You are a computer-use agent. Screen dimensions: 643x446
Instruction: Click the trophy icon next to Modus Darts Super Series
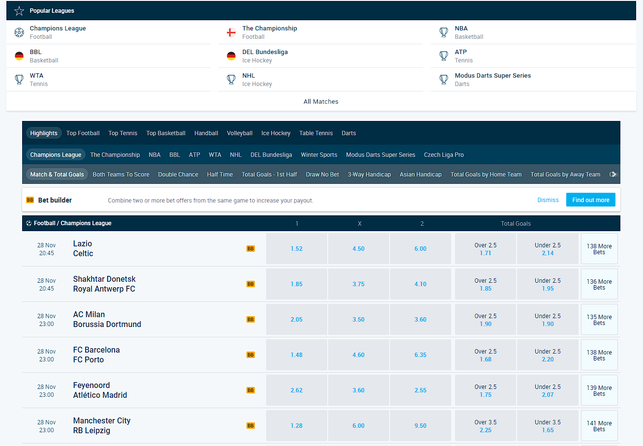pyautogui.click(x=444, y=80)
